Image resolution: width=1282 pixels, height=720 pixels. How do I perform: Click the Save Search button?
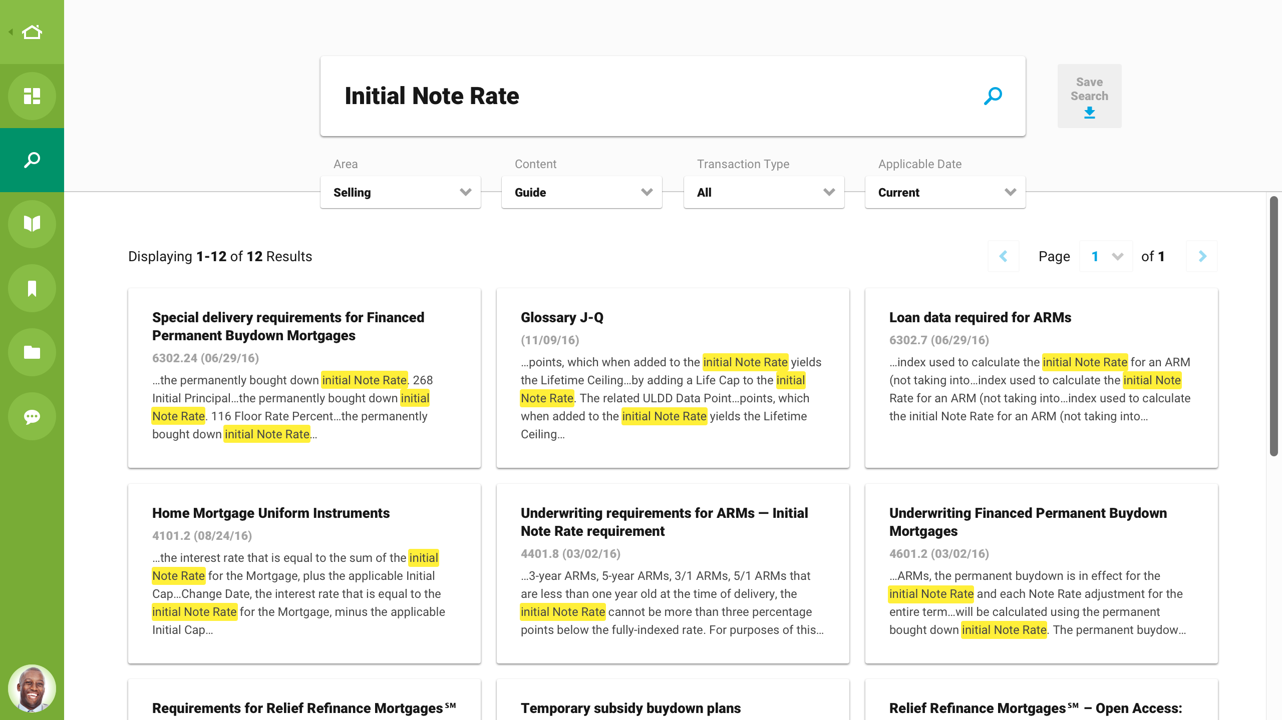[1089, 96]
